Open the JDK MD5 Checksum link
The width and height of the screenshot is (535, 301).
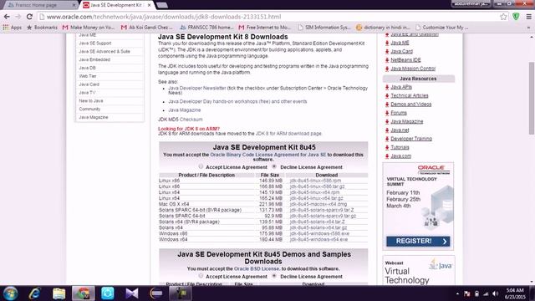pos(191,120)
